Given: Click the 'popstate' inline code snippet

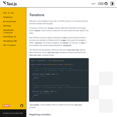Looking at the screenshot, I should pos(39,43).
